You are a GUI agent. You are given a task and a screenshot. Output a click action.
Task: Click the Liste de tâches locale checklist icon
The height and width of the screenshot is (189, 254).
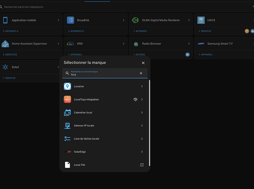(x=67, y=139)
